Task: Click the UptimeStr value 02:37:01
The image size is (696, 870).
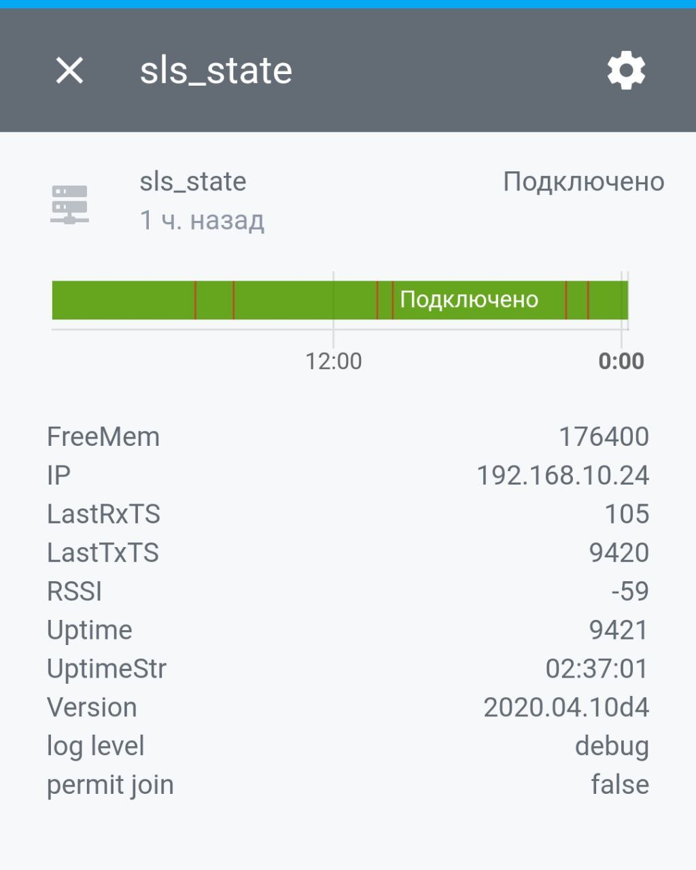Action: point(597,669)
